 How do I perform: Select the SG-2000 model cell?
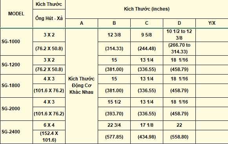click(x=16, y=109)
